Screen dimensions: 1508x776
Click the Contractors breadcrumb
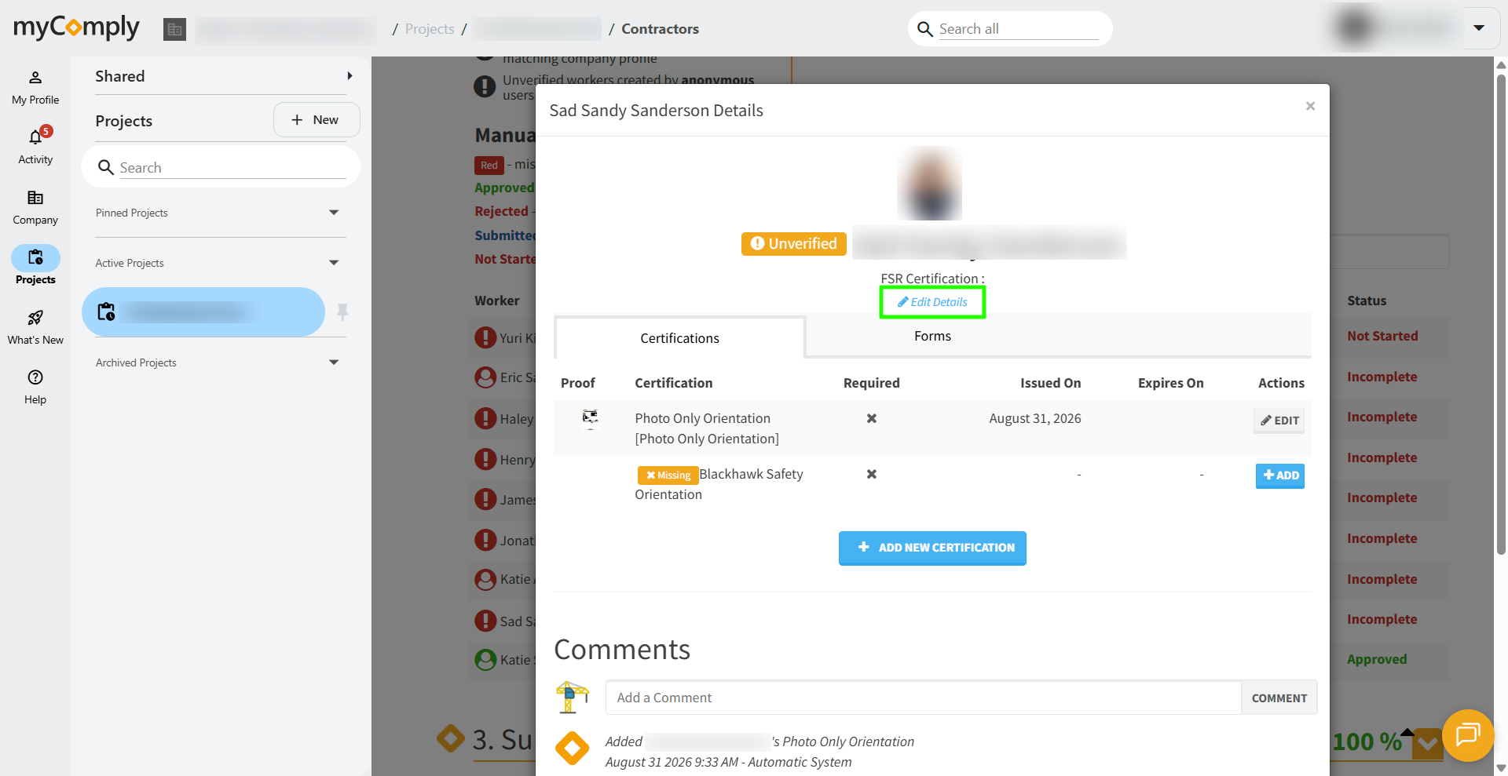click(x=660, y=29)
